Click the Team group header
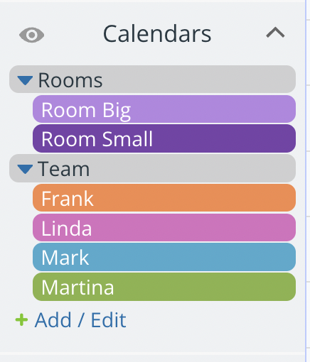The width and height of the screenshot is (310, 362). [x=152, y=168]
